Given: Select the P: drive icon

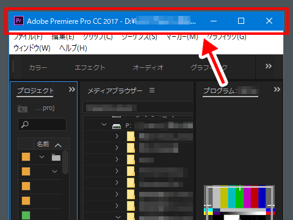Looking at the screenshot, I should tap(117, 127).
